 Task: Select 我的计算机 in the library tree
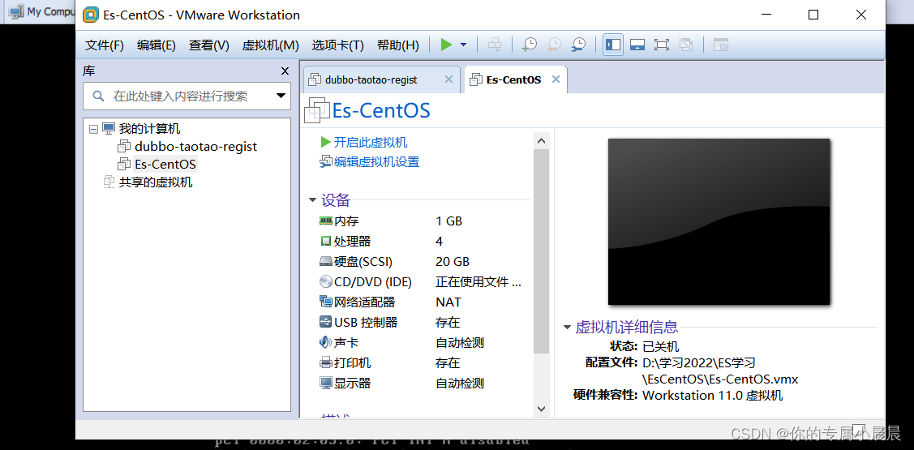pyautogui.click(x=149, y=129)
